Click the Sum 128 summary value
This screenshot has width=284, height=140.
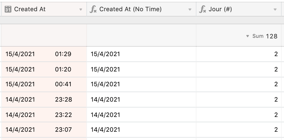click(265, 36)
